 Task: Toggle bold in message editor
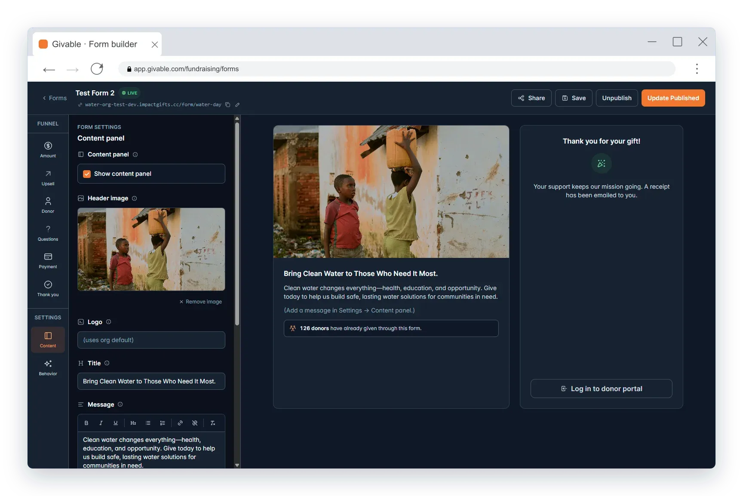click(x=86, y=423)
